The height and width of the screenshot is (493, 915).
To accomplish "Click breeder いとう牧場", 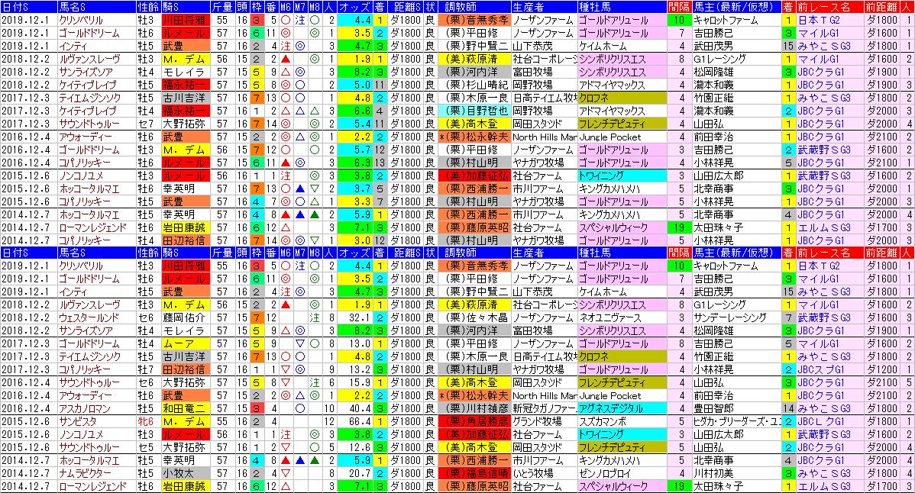I will pos(534,473).
